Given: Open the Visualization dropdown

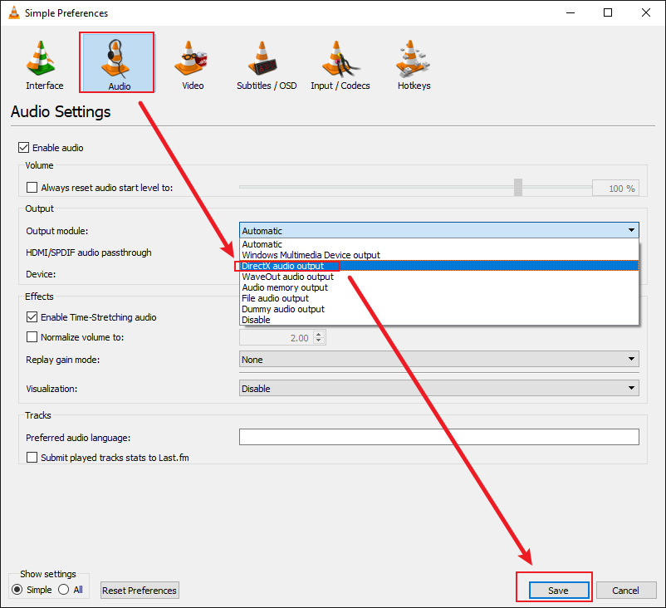Looking at the screenshot, I should (631, 388).
